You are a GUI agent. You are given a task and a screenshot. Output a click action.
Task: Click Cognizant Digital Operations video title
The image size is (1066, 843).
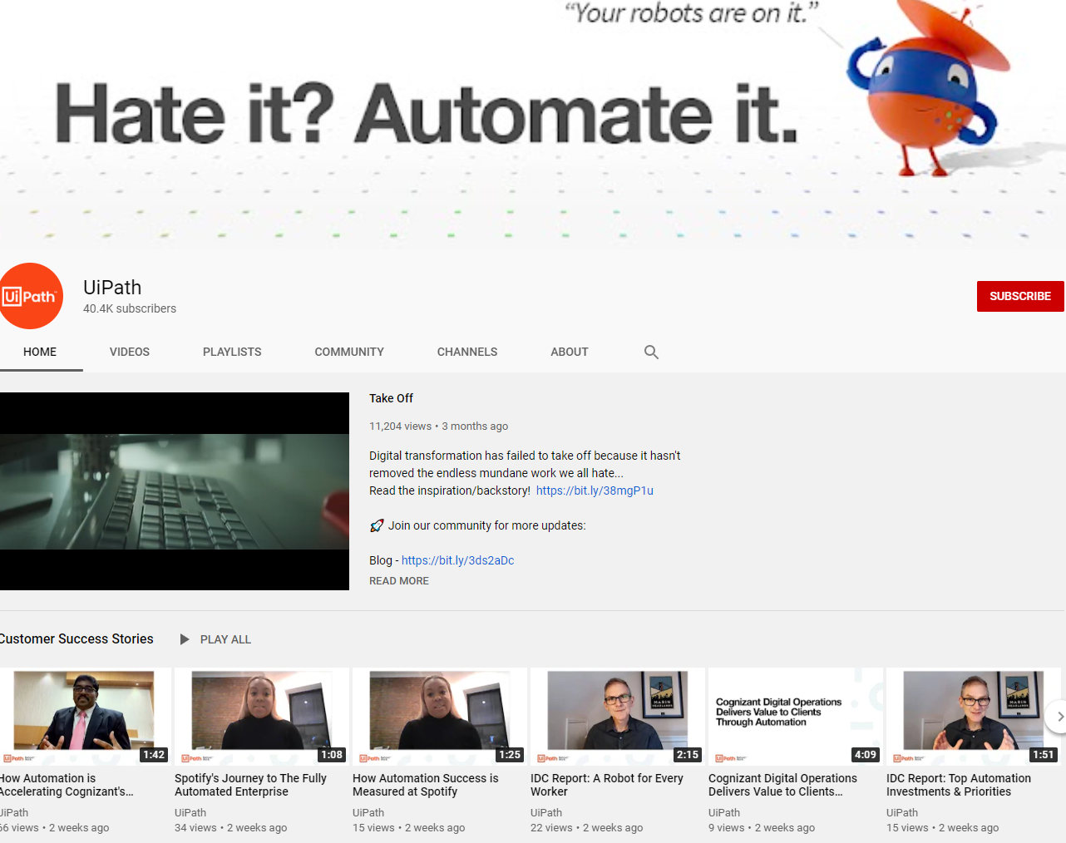point(782,785)
